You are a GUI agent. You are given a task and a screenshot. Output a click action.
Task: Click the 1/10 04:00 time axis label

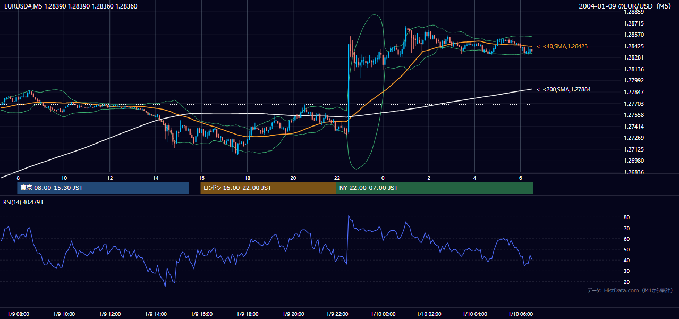[x=475, y=314]
